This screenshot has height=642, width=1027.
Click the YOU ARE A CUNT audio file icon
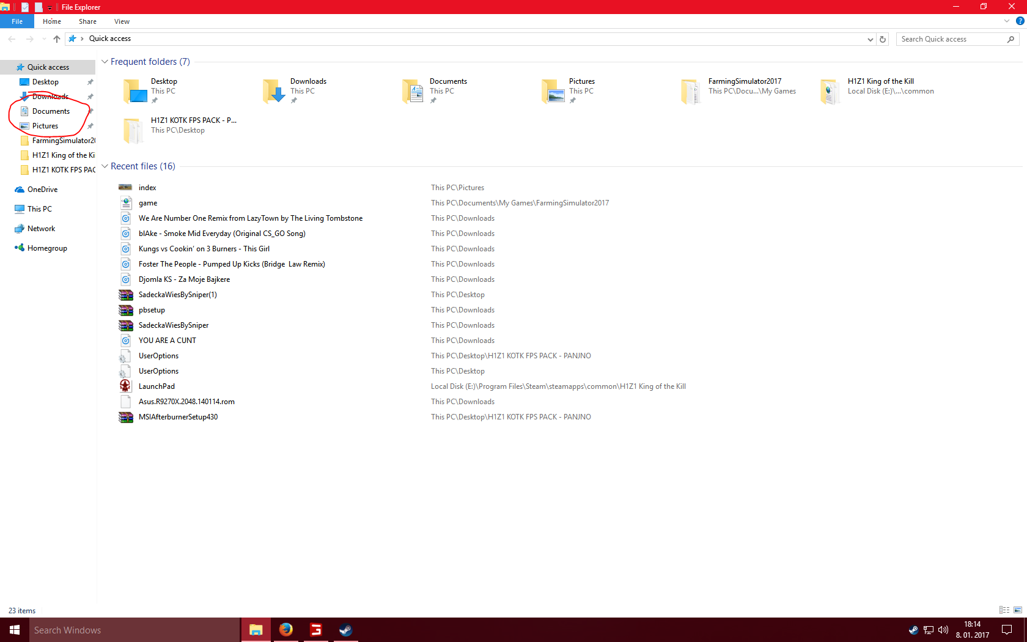pos(125,341)
